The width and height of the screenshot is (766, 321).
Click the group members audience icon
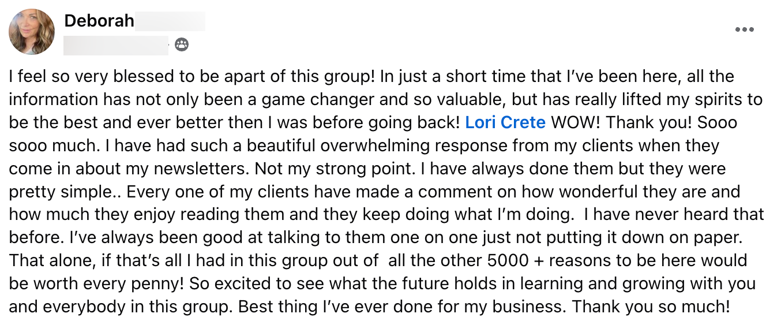[x=181, y=44]
